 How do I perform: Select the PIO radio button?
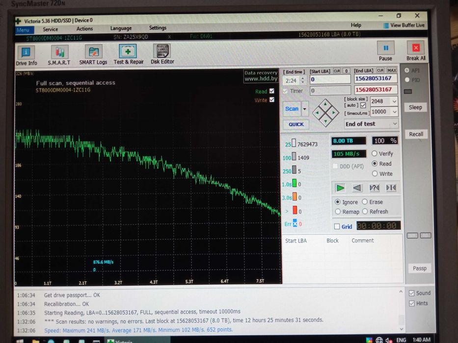tap(407, 79)
